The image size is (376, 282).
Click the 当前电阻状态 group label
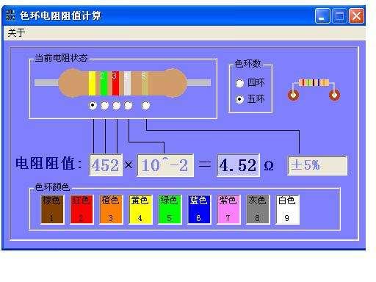pyautogui.click(x=61, y=58)
